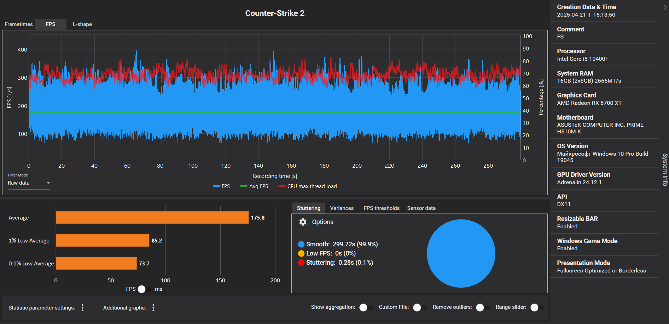Image resolution: width=669 pixels, height=324 pixels.
Task: Click Graphics Card value AMD Radeon RX 6700 XT
Action: tap(589, 103)
